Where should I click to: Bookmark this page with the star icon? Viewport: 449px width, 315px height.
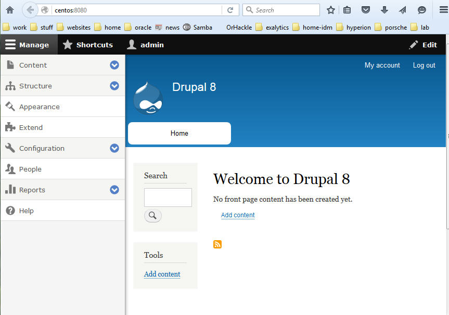click(331, 10)
